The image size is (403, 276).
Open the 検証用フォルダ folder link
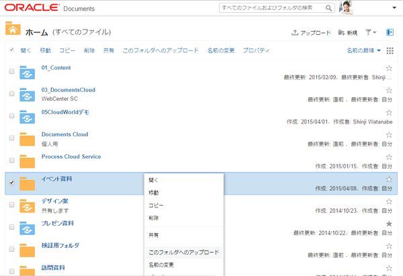coord(60,245)
